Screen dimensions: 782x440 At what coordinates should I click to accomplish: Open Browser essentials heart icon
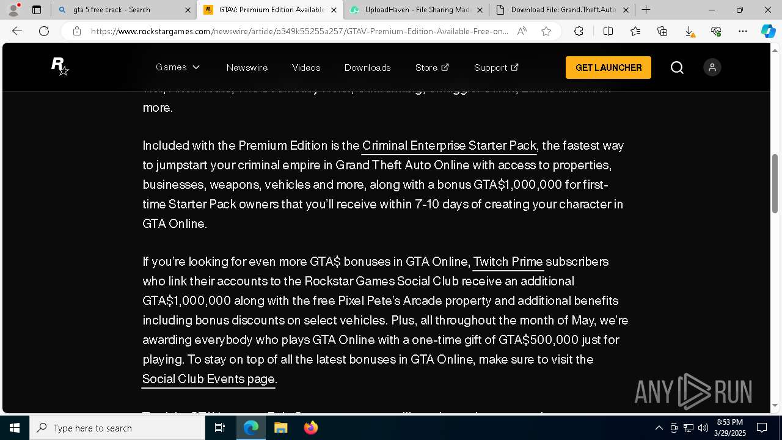point(716,31)
